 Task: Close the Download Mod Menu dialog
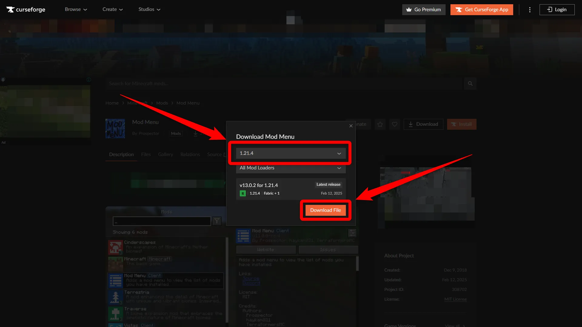coord(351,126)
